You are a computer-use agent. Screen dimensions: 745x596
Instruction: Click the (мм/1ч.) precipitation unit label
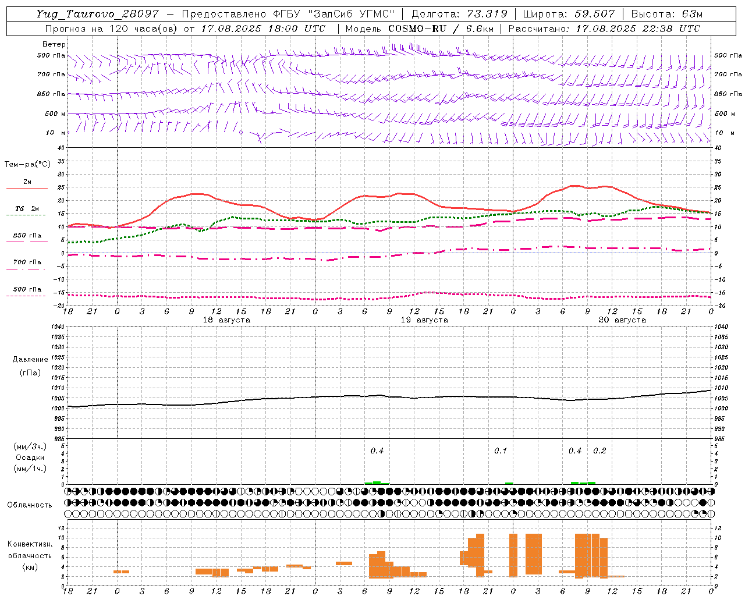click(x=29, y=469)
